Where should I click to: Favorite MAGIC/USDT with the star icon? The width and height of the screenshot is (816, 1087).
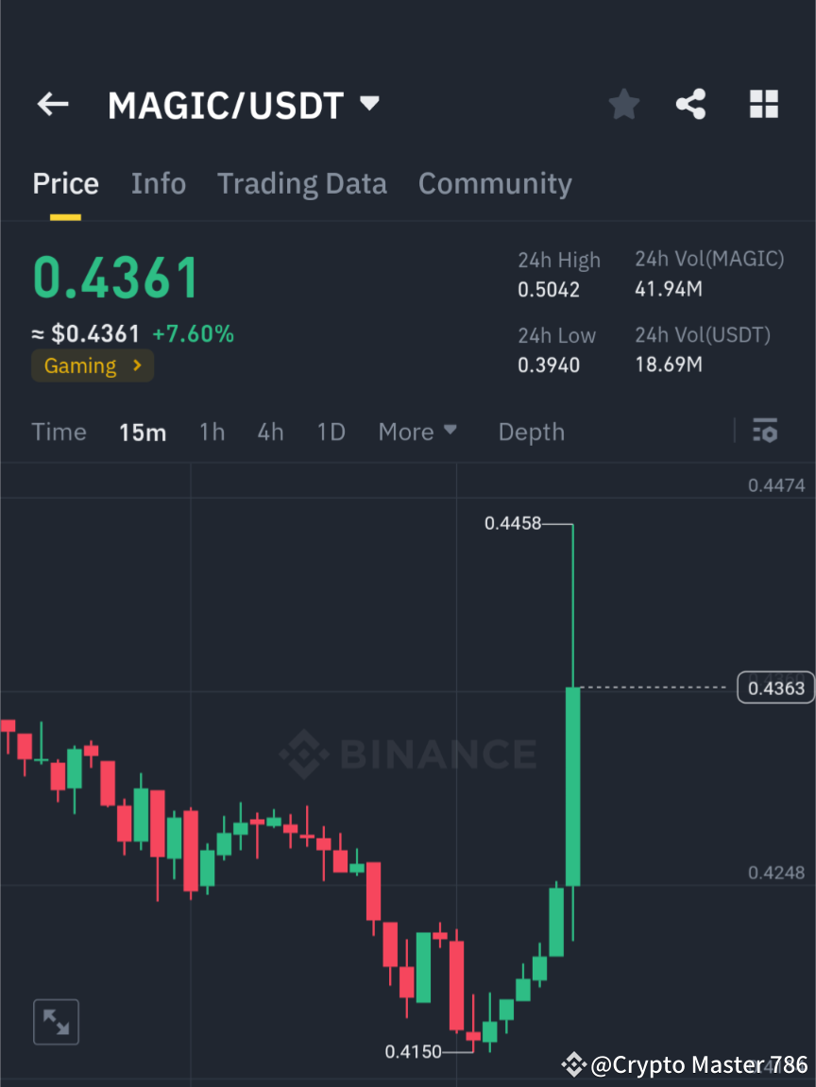(x=623, y=104)
